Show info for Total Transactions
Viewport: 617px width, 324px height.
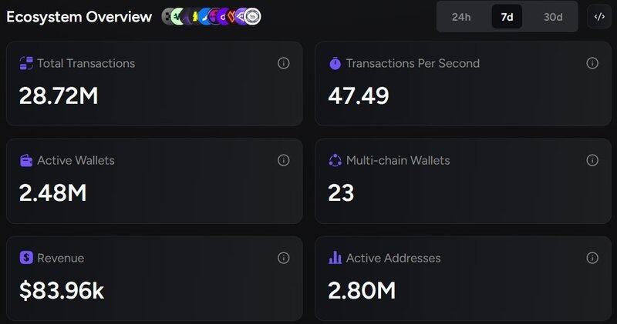click(x=283, y=63)
